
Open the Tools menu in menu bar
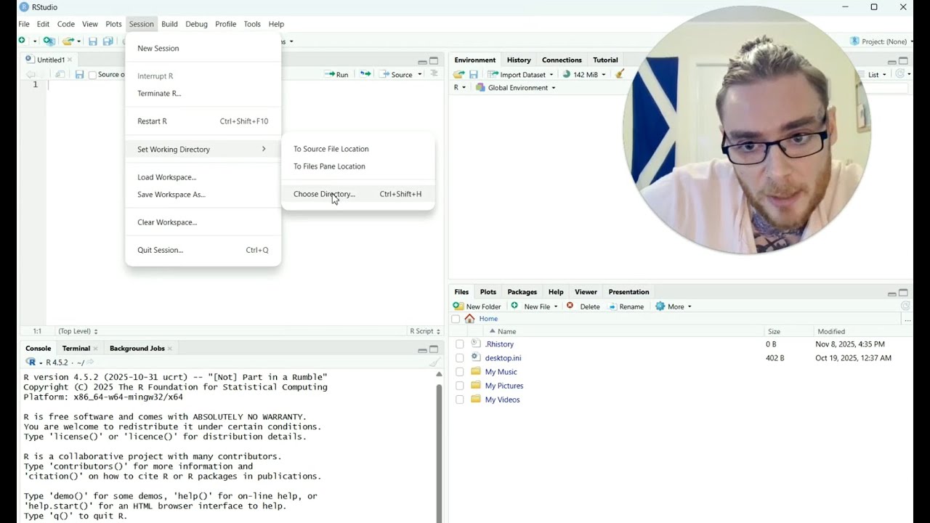(252, 24)
